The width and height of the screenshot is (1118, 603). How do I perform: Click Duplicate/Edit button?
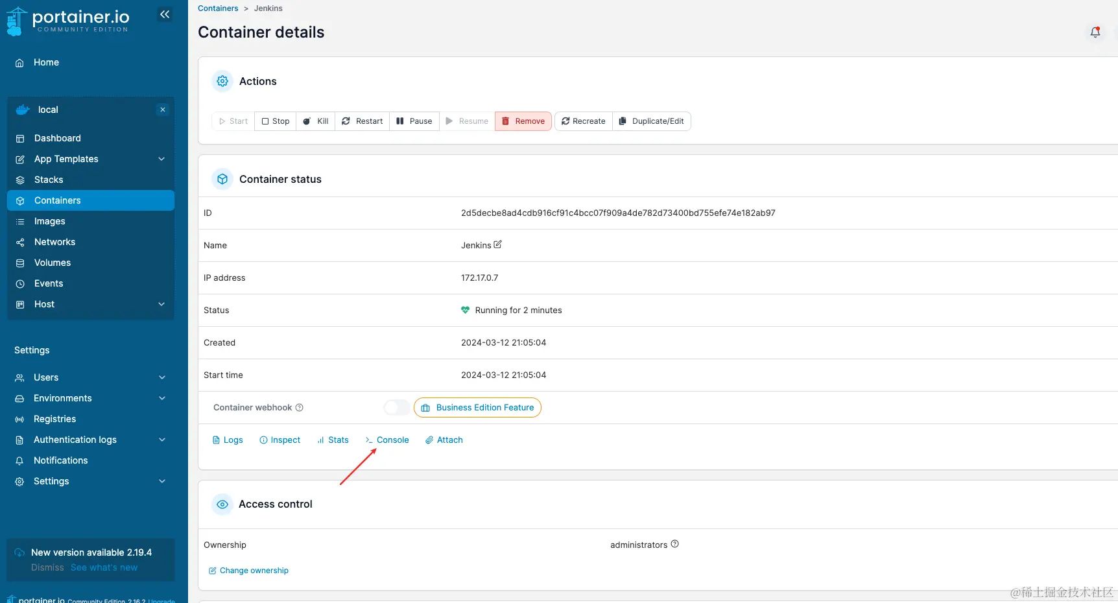[652, 121]
